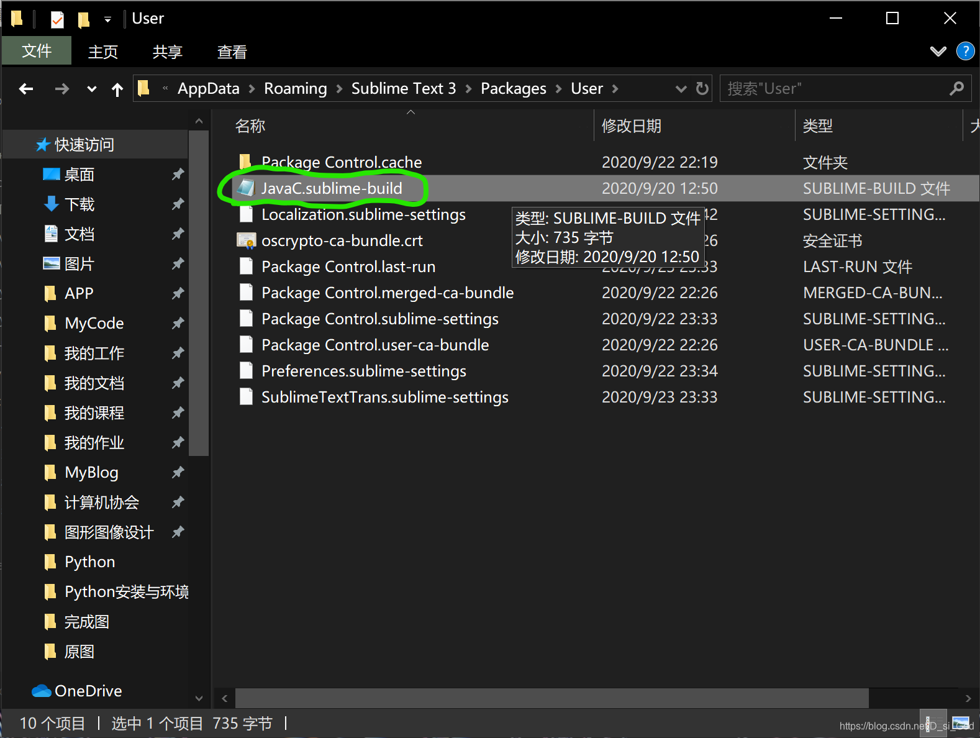Click the oscrypto-ca-bundle.crt certificate icon
Viewport: 980px width, 738px height.
coord(247,240)
